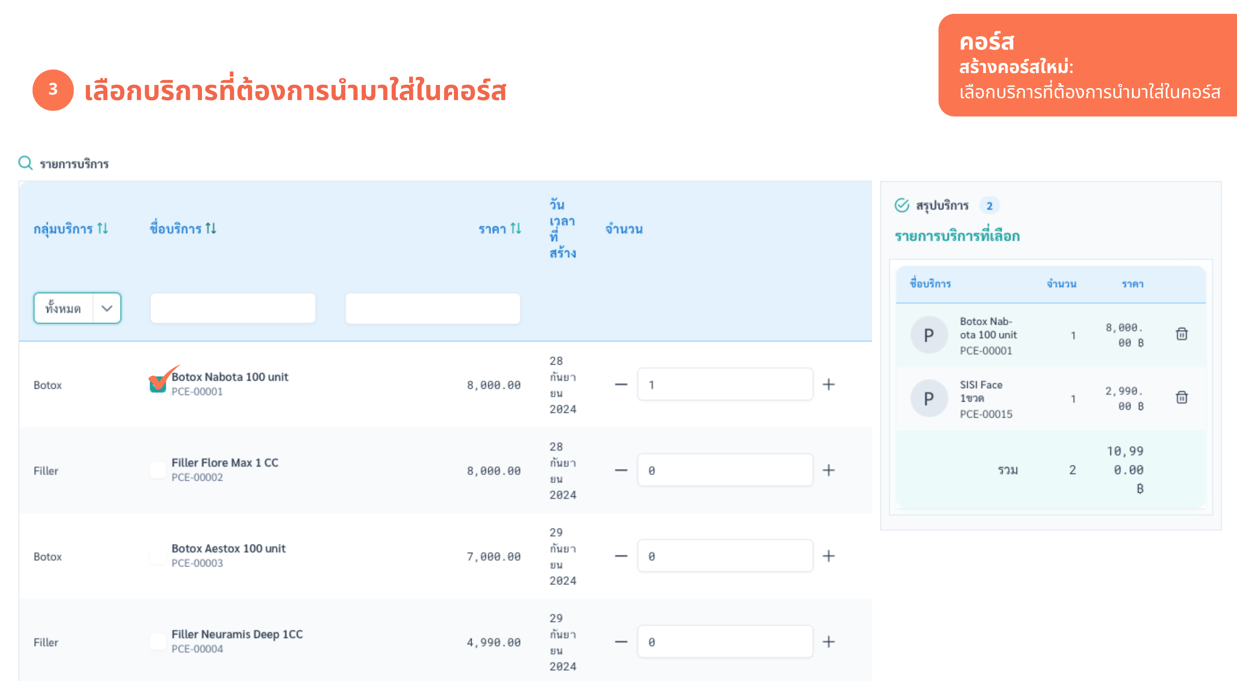This screenshot has width=1237, height=695.
Task: Click the Botox Aestox 100 unit service name
Action: (229, 549)
